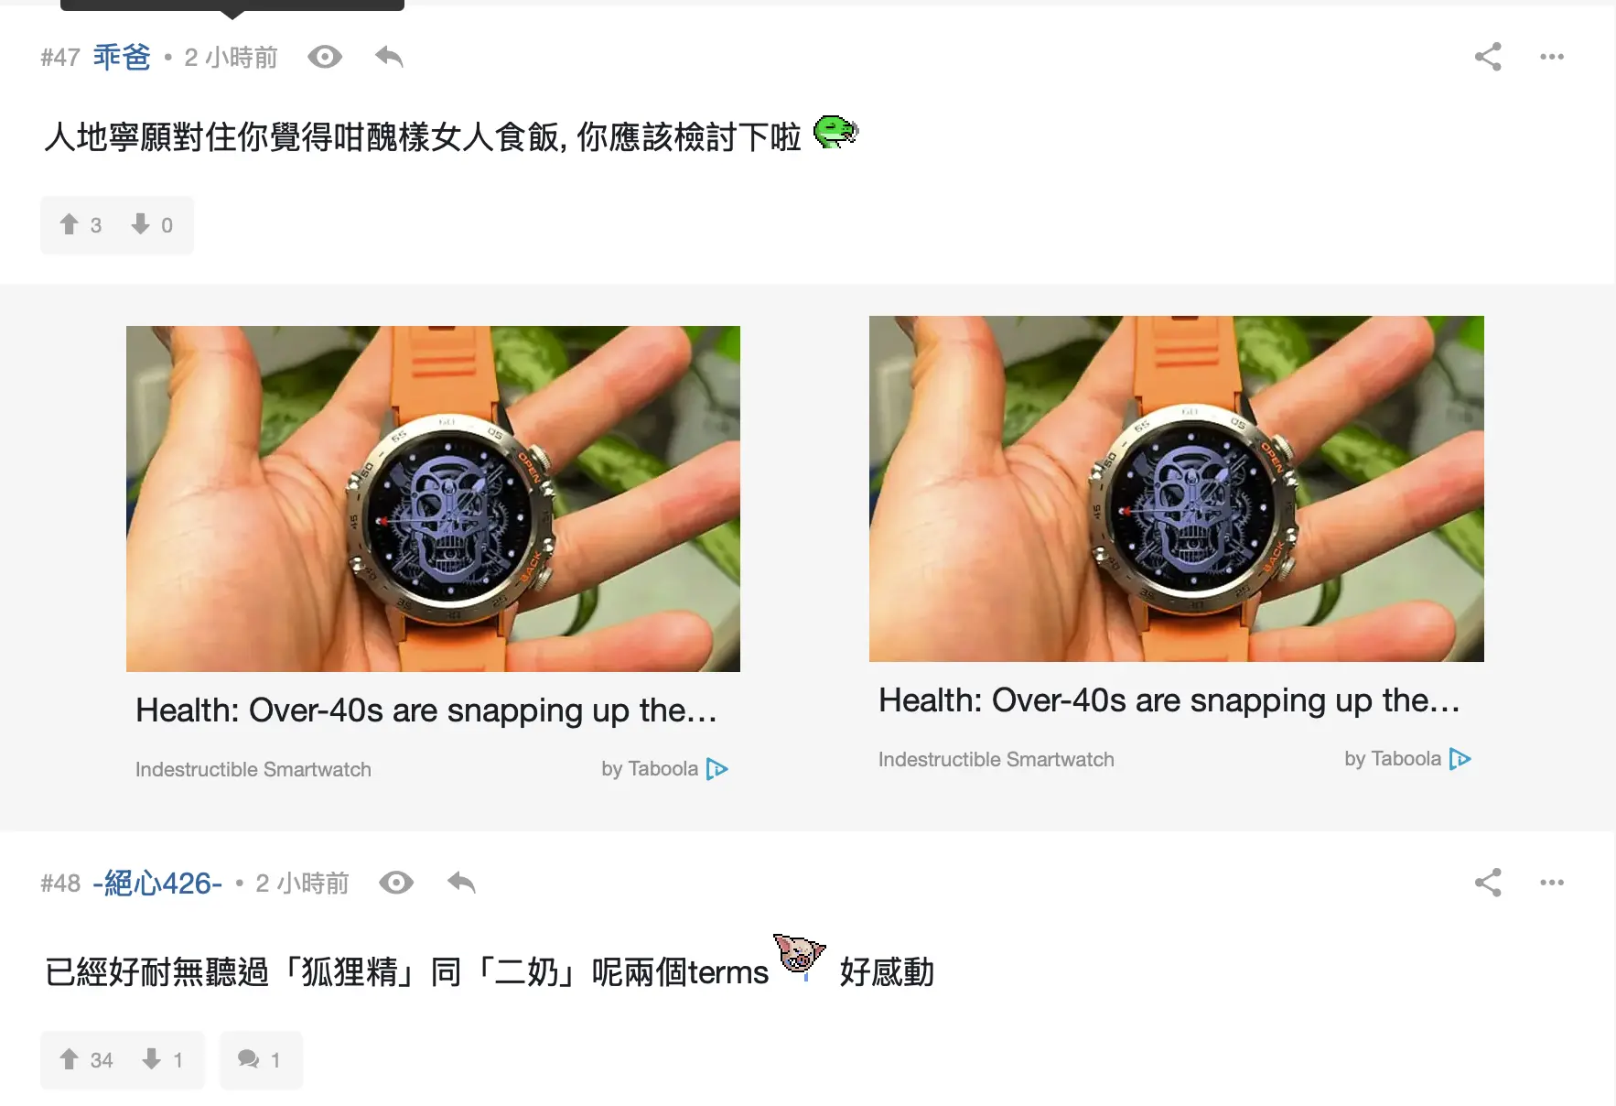Screen dimensions: 1616x1106
Task: Open left smartwatch ad thumbnail
Action: (x=433, y=499)
